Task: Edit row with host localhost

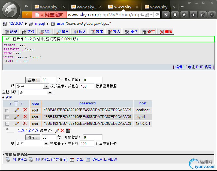Action: (x=16, y=110)
